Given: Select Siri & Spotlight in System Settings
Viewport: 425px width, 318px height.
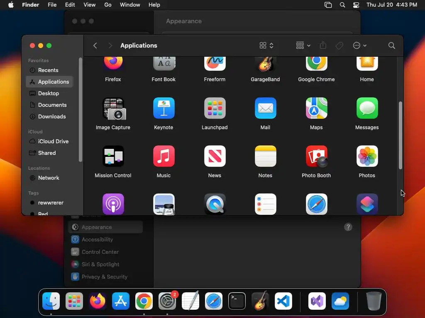Looking at the screenshot, I should pyautogui.click(x=105, y=265).
